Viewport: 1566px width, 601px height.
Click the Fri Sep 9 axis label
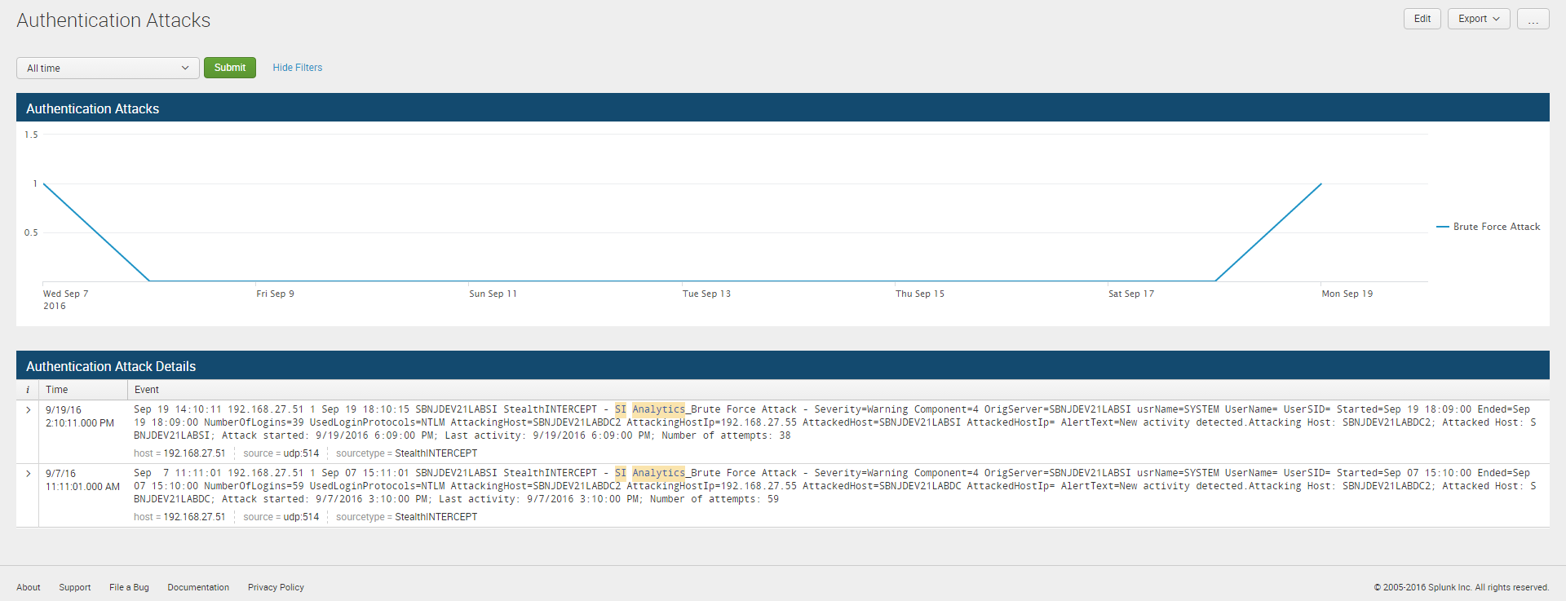click(276, 294)
